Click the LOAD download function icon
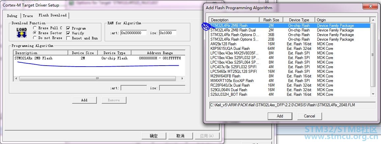This screenshot has height=144, width=381. pyautogui.click(x=22, y=33)
